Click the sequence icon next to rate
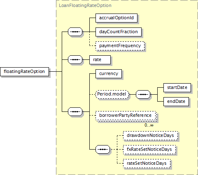This screenshot has height=175, width=198. point(75,60)
